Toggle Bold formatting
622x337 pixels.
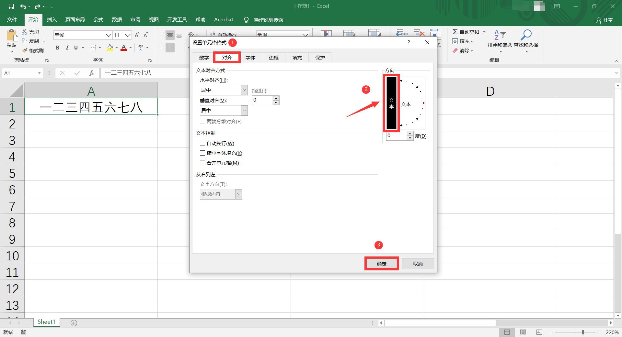(58, 48)
